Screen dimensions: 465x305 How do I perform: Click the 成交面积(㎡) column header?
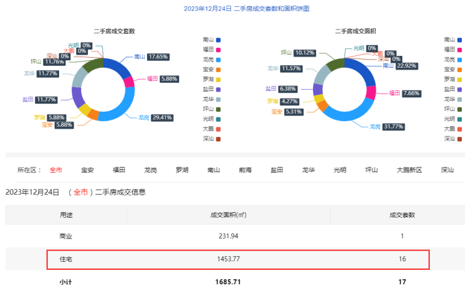[228, 215]
